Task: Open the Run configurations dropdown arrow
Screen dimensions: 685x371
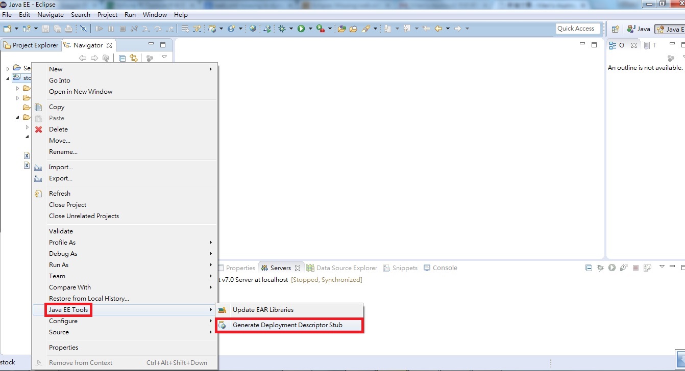Action: tap(310, 29)
